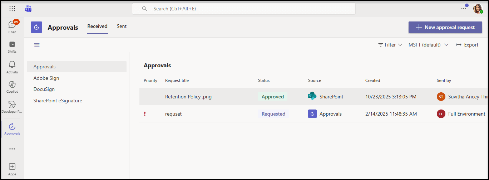This screenshot has width=489, height=180.
Task: Open the MSFT (default) environment dropdown
Action: pyautogui.click(x=429, y=45)
